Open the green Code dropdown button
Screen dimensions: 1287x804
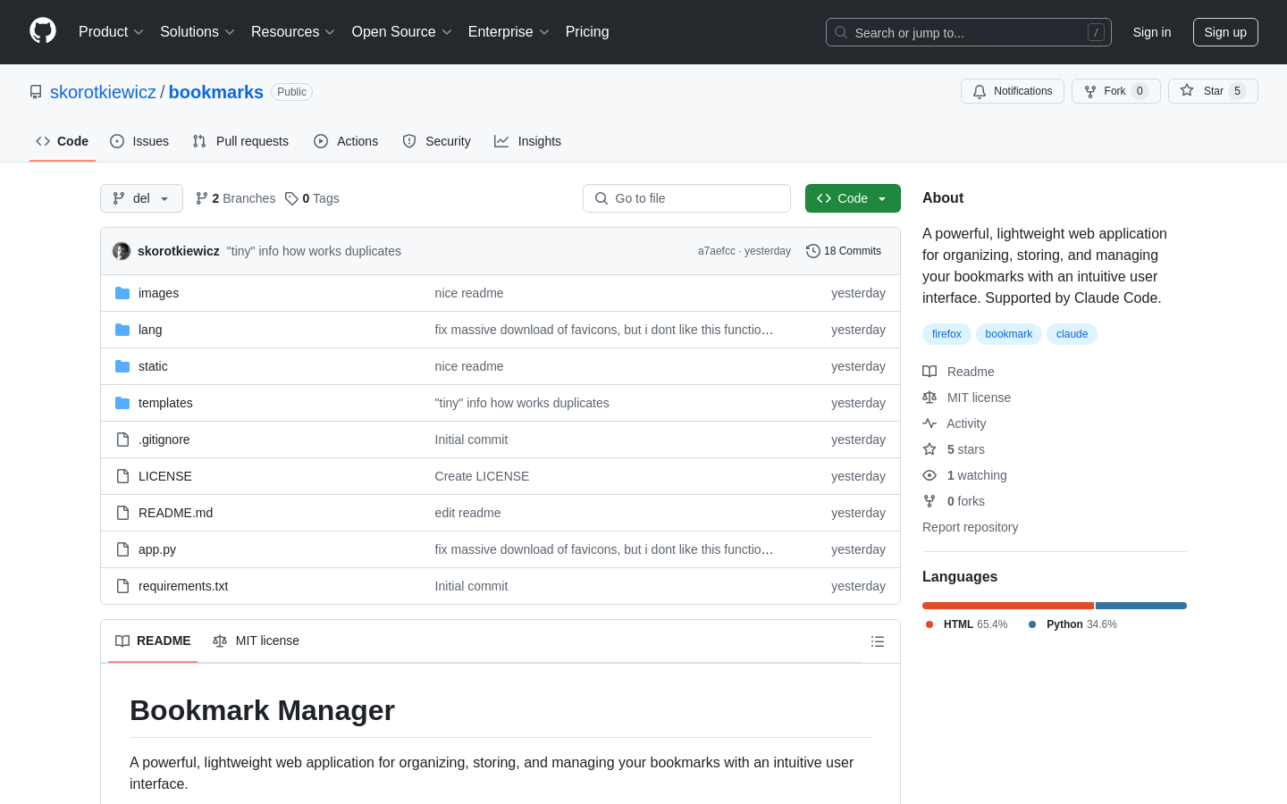coord(853,198)
